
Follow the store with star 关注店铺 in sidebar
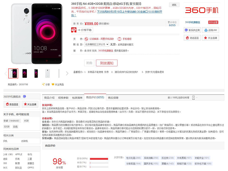(30, 104)
